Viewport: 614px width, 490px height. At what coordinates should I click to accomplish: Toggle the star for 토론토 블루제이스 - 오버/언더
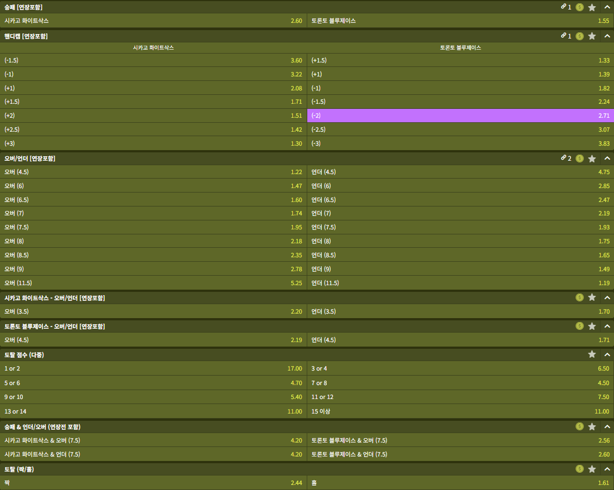[x=592, y=326]
